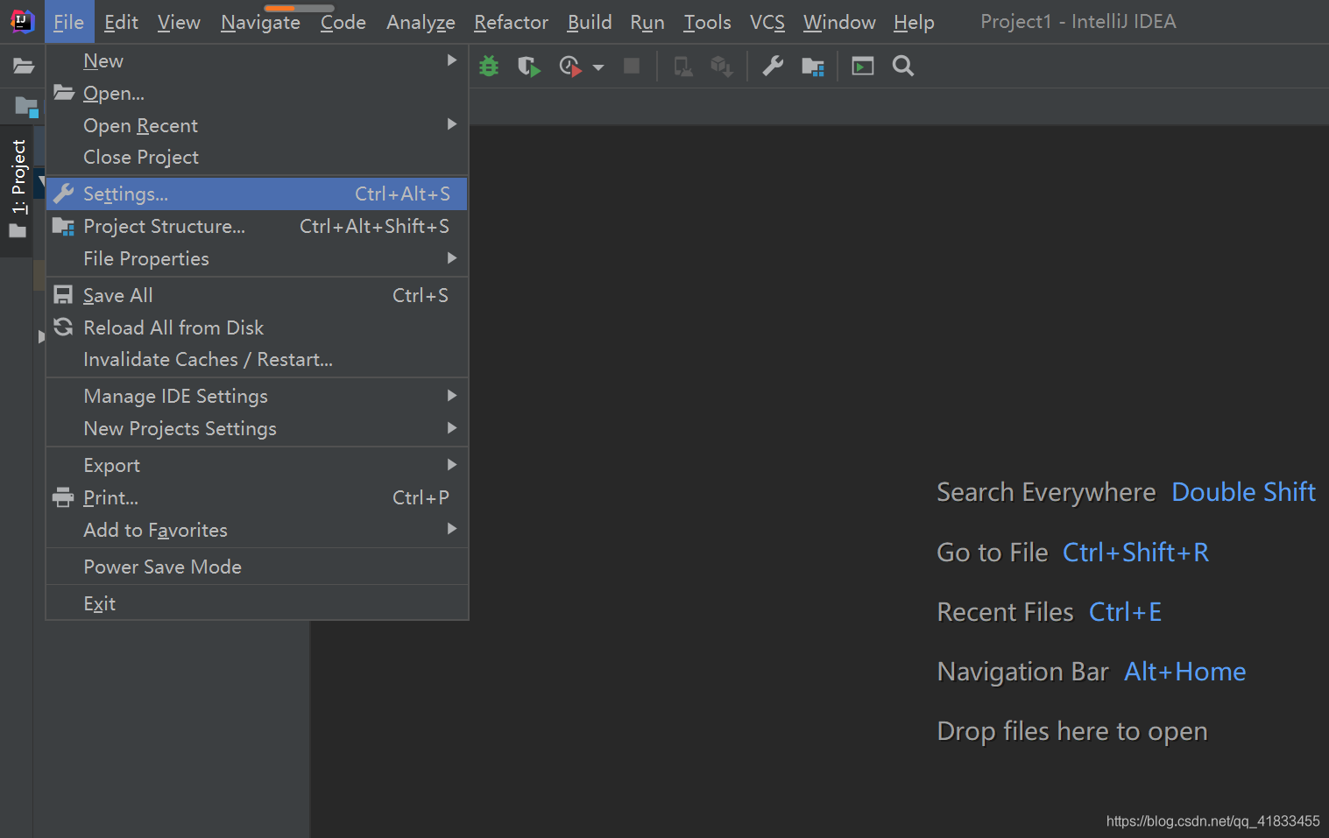Open the Tools menu
The height and width of the screenshot is (838, 1329).
coord(707,22)
